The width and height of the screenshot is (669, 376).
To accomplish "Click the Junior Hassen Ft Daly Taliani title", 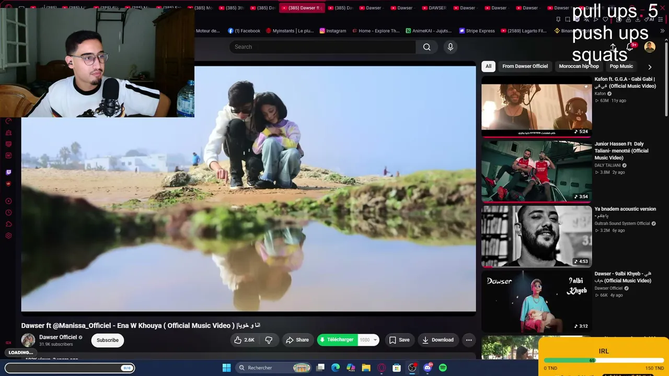I will pyautogui.click(x=621, y=151).
